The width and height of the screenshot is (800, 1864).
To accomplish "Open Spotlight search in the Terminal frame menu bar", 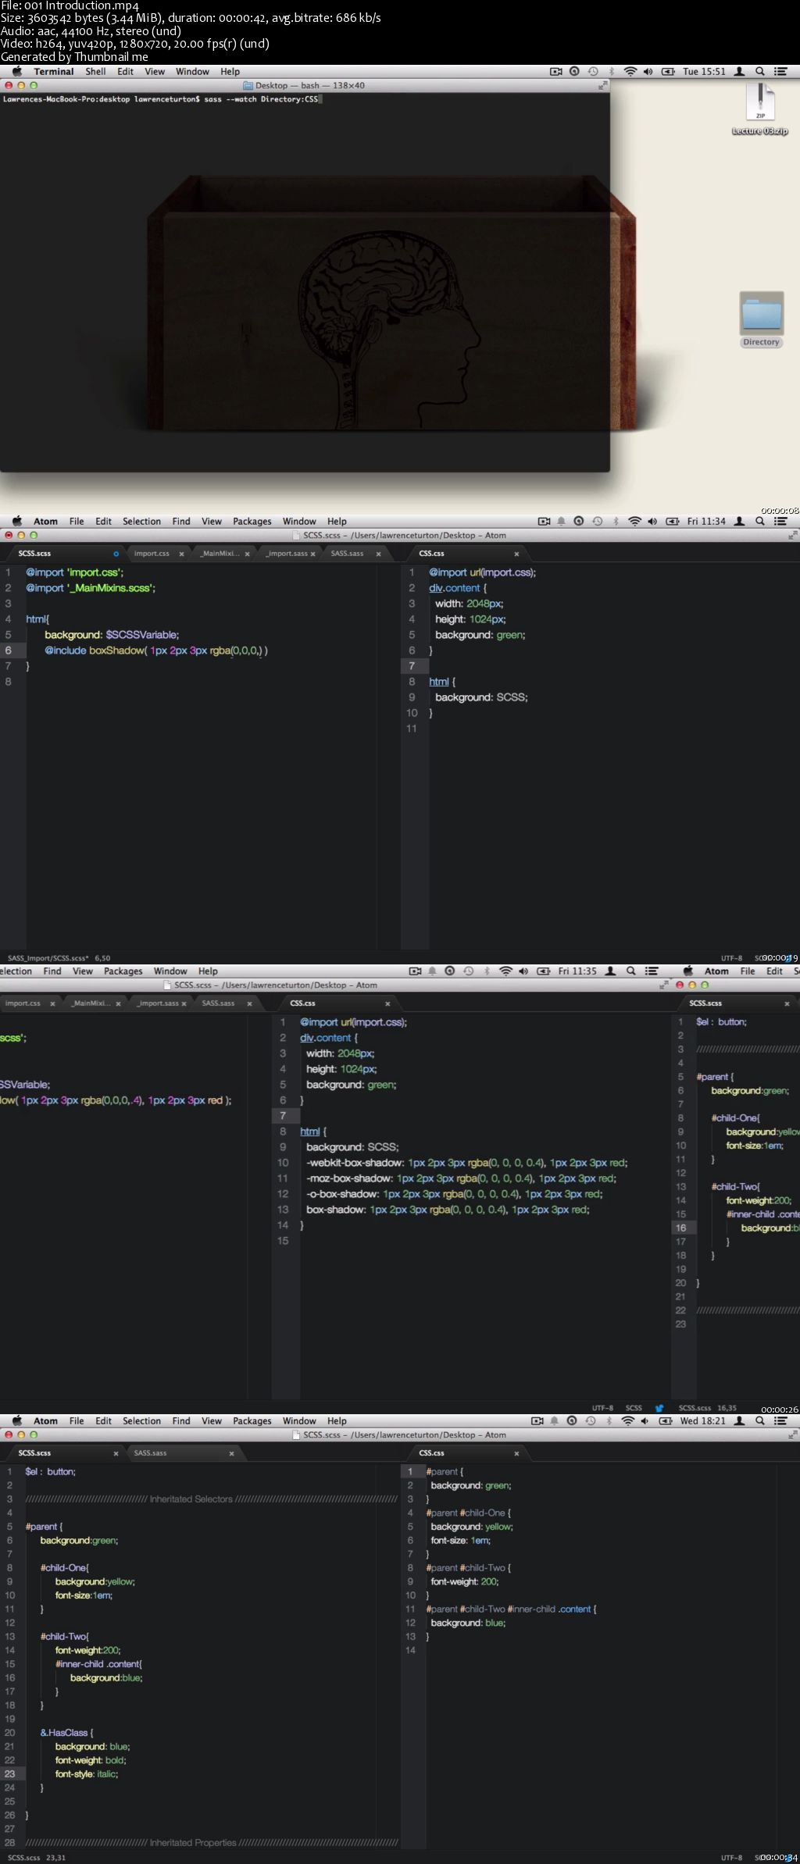I will pos(759,71).
